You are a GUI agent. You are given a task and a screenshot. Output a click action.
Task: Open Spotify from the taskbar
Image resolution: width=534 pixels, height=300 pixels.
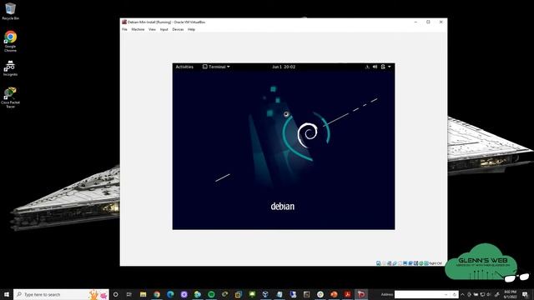point(211,294)
